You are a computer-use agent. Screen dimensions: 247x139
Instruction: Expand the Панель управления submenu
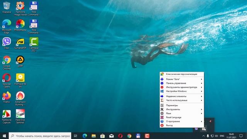[182, 83]
